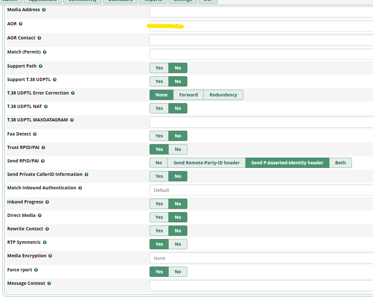Open the Media Address help tooltip
This screenshot has width=373, height=297.
[x=44, y=10]
